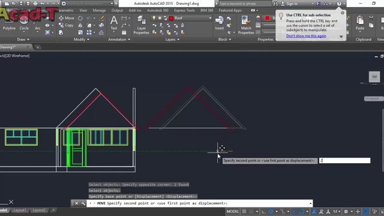Toggle ortho mode in status bar
This screenshot has height=216, width=384.
263,211
